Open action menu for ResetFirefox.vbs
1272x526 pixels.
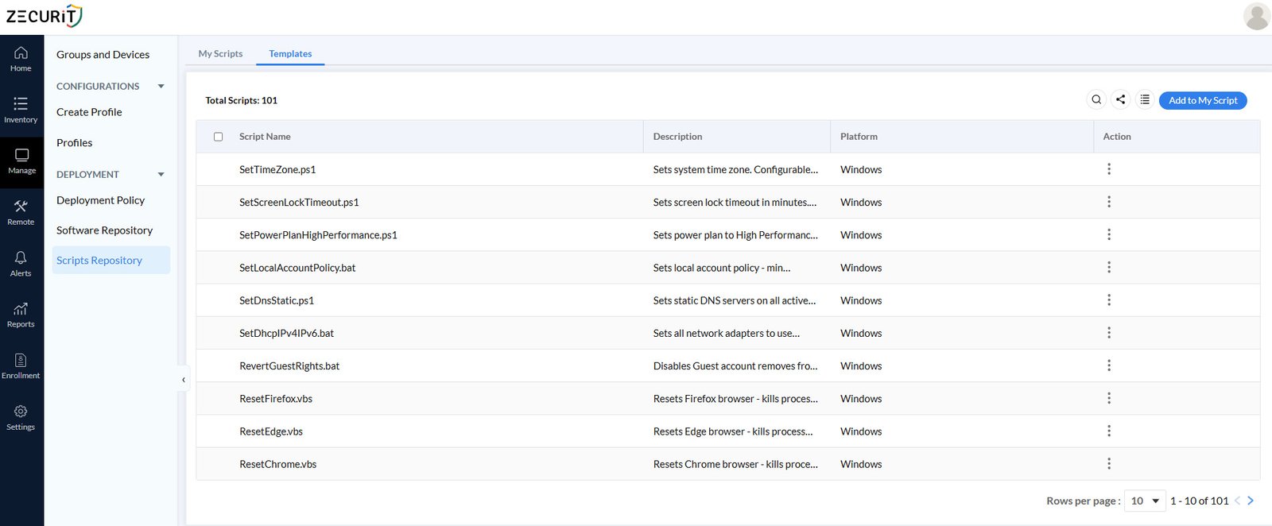(x=1109, y=398)
